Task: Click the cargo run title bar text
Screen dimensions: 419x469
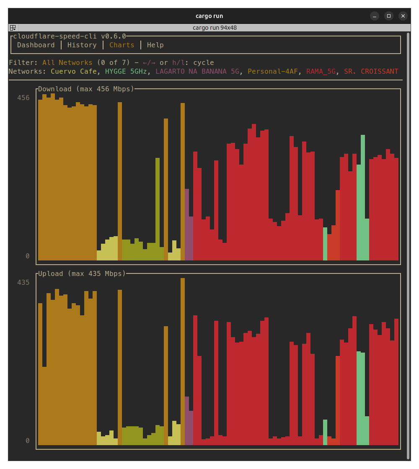Action: pyautogui.click(x=209, y=15)
